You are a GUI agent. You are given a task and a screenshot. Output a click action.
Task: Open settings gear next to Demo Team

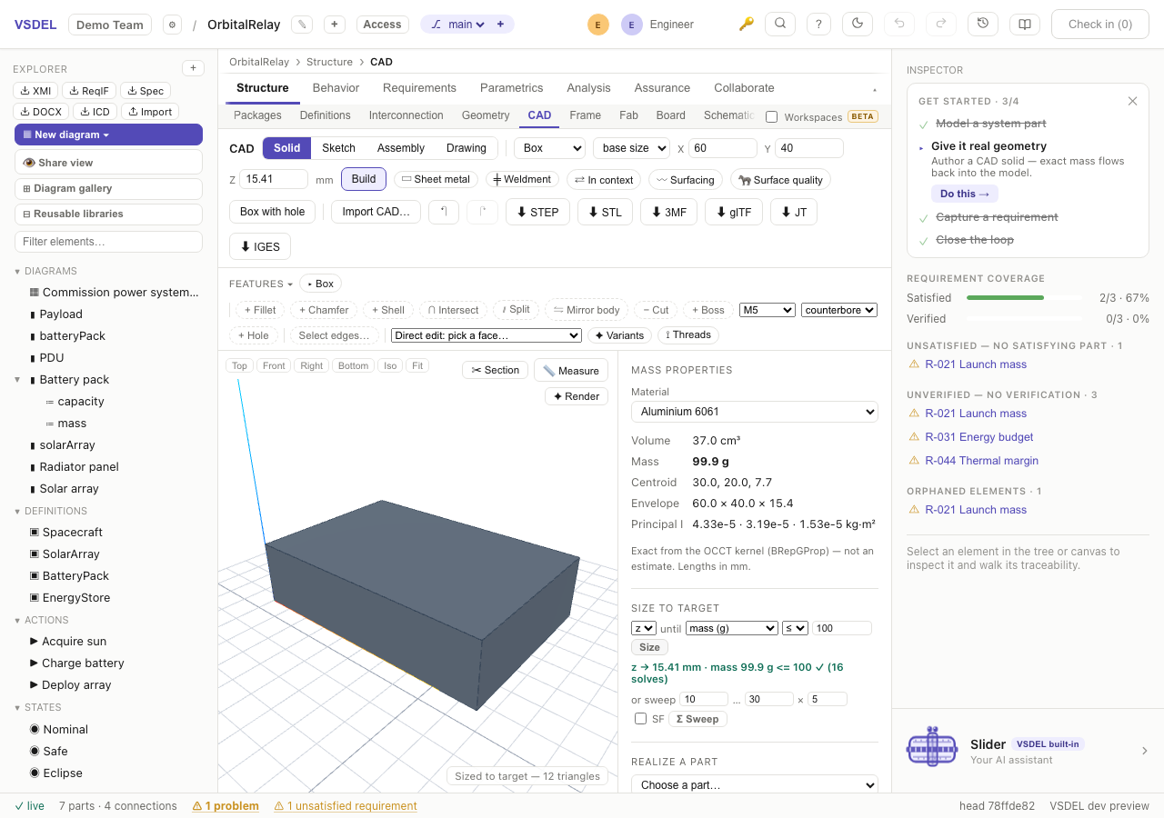[172, 25]
